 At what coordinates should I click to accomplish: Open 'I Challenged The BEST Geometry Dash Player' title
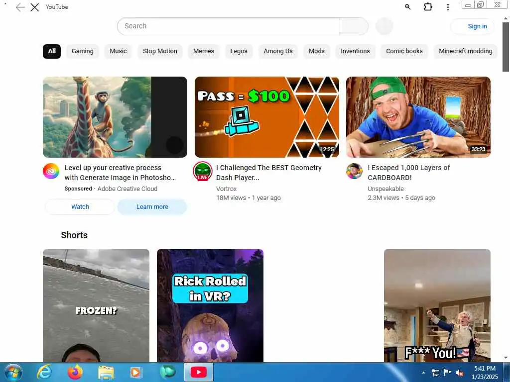click(269, 173)
